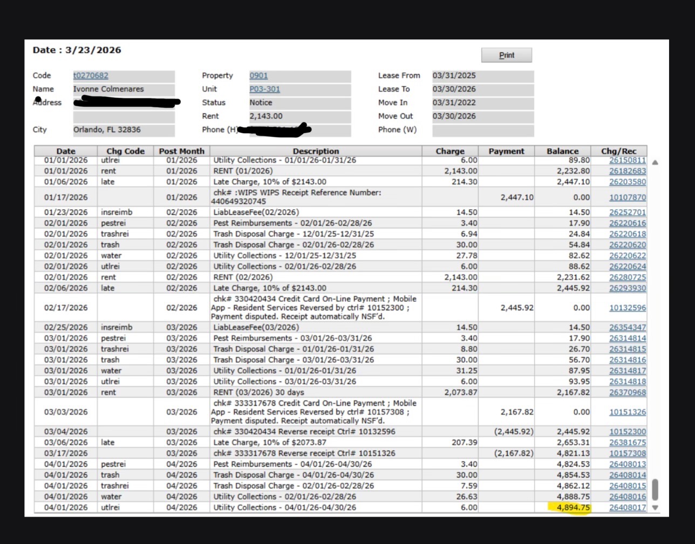Screen dimensions: 695x544
Task: Click the Print button
Action: (x=506, y=55)
